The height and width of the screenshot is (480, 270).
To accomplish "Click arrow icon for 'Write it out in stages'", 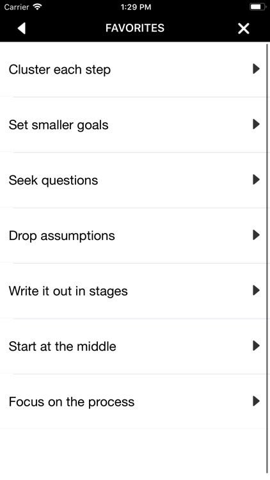I will [256, 290].
